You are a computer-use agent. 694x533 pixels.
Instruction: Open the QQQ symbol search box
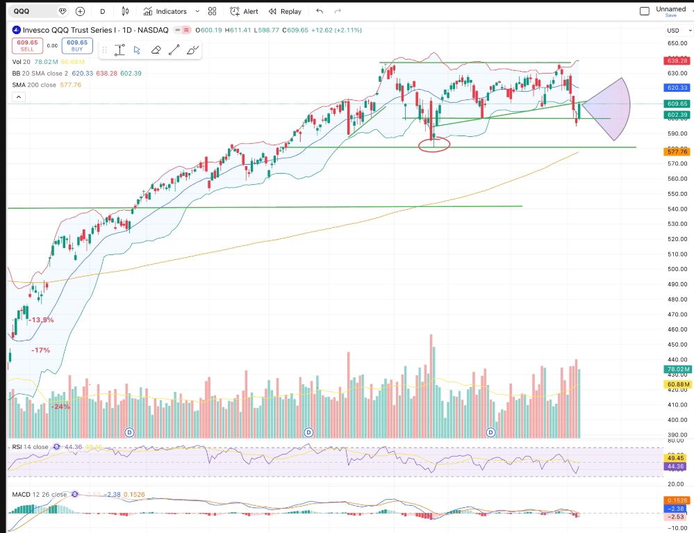[x=33, y=11]
